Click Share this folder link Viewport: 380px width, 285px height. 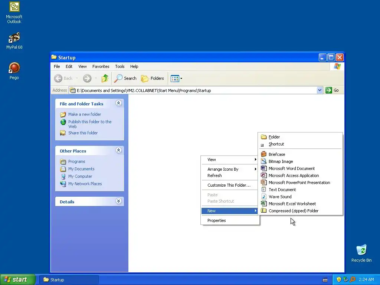(x=83, y=133)
